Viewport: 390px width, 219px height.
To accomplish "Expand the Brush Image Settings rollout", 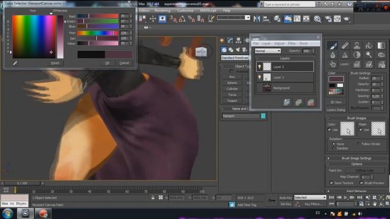I will click(356, 158).
